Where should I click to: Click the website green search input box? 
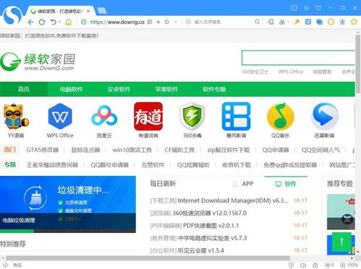[298, 58]
